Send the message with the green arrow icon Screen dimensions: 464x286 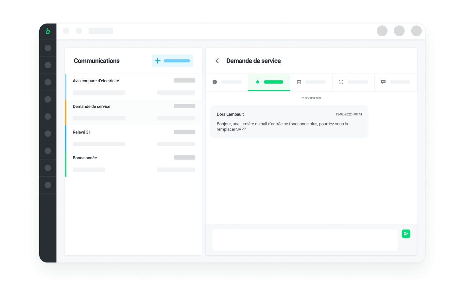[406, 234]
